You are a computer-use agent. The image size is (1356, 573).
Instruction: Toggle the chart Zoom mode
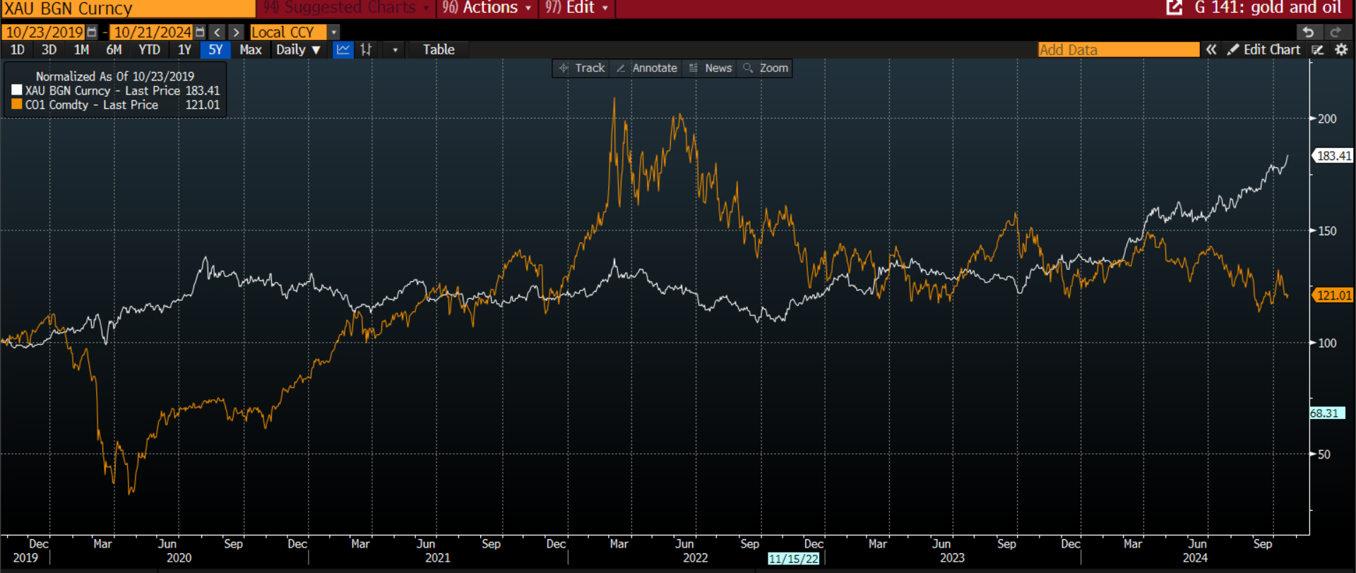(766, 68)
